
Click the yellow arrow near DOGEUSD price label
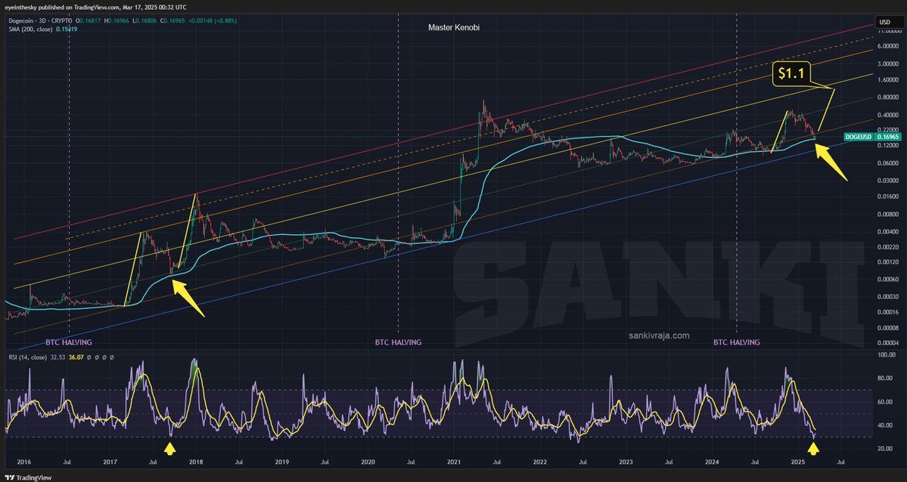831,162
